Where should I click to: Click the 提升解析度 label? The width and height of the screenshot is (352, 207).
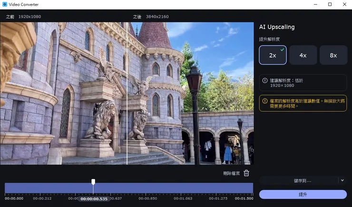pos(269,39)
